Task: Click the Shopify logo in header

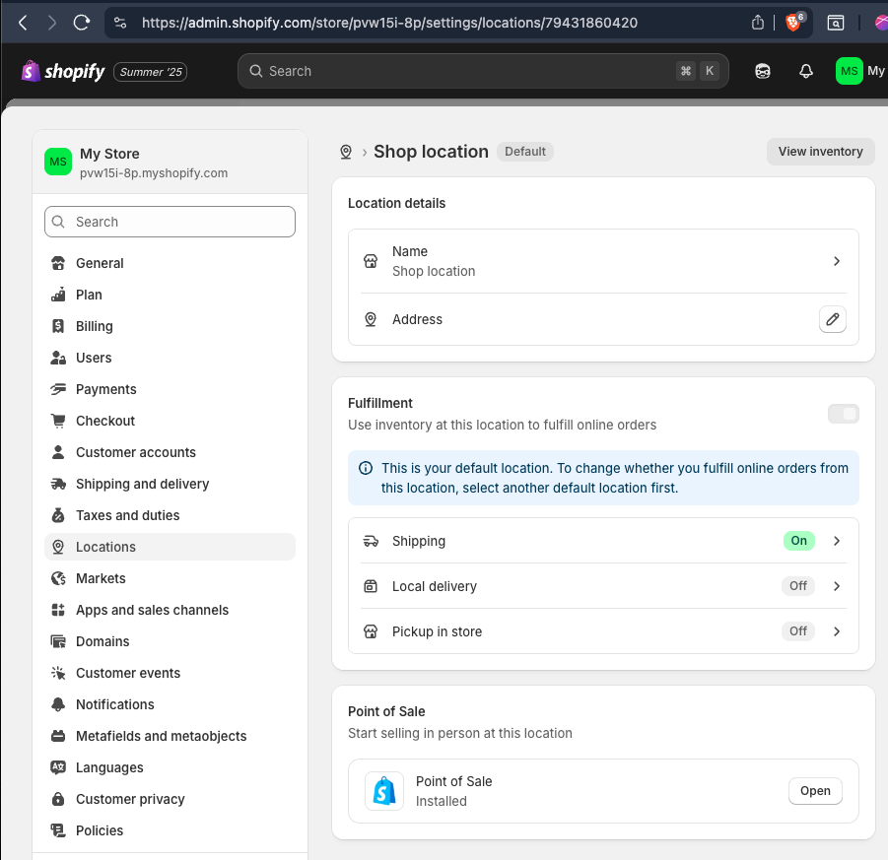Action: tap(63, 71)
